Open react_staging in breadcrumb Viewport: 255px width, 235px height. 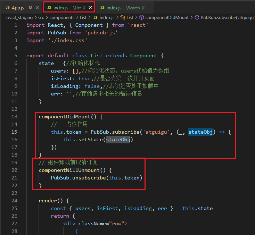(x=19, y=18)
